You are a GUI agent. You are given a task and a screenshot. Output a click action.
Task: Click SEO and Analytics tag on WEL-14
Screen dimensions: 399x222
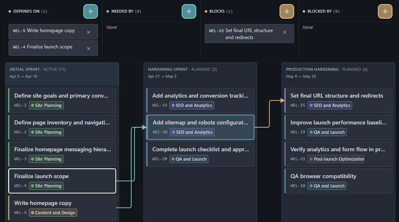(192, 105)
